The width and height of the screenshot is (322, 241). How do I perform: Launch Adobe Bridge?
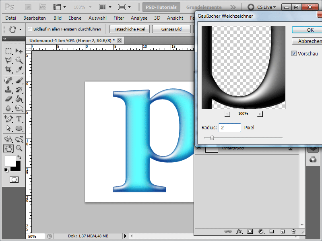pos(28,7)
